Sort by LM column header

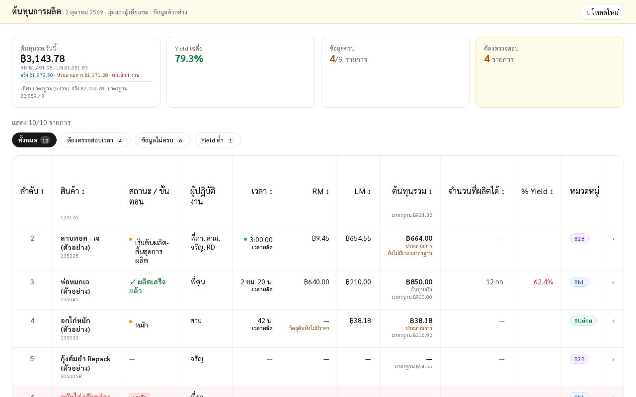pos(363,191)
